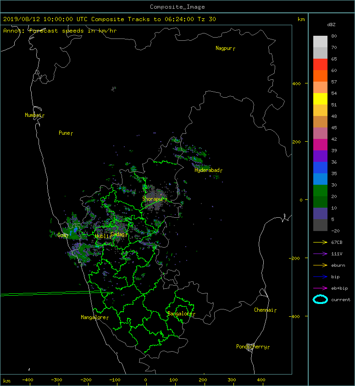
Task: Click the forecast speeds annotation line
Action: [x=60, y=31]
